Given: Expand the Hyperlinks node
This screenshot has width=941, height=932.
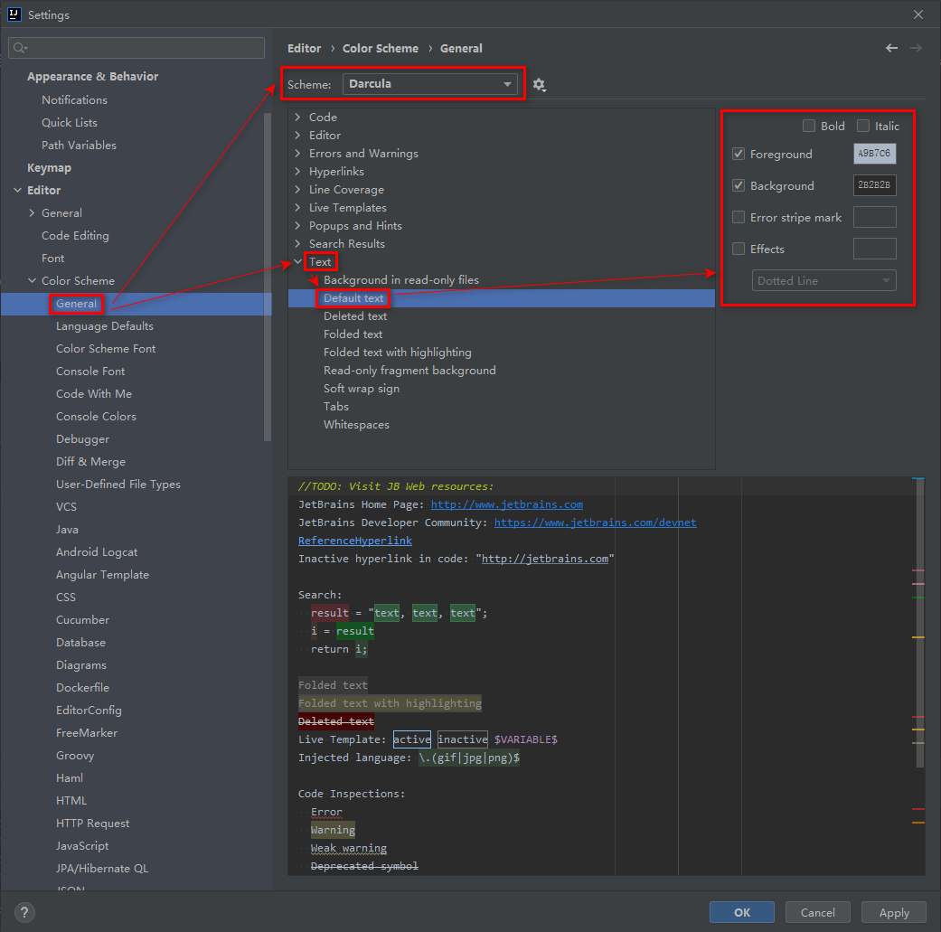Looking at the screenshot, I should pyautogui.click(x=297, y=171).
